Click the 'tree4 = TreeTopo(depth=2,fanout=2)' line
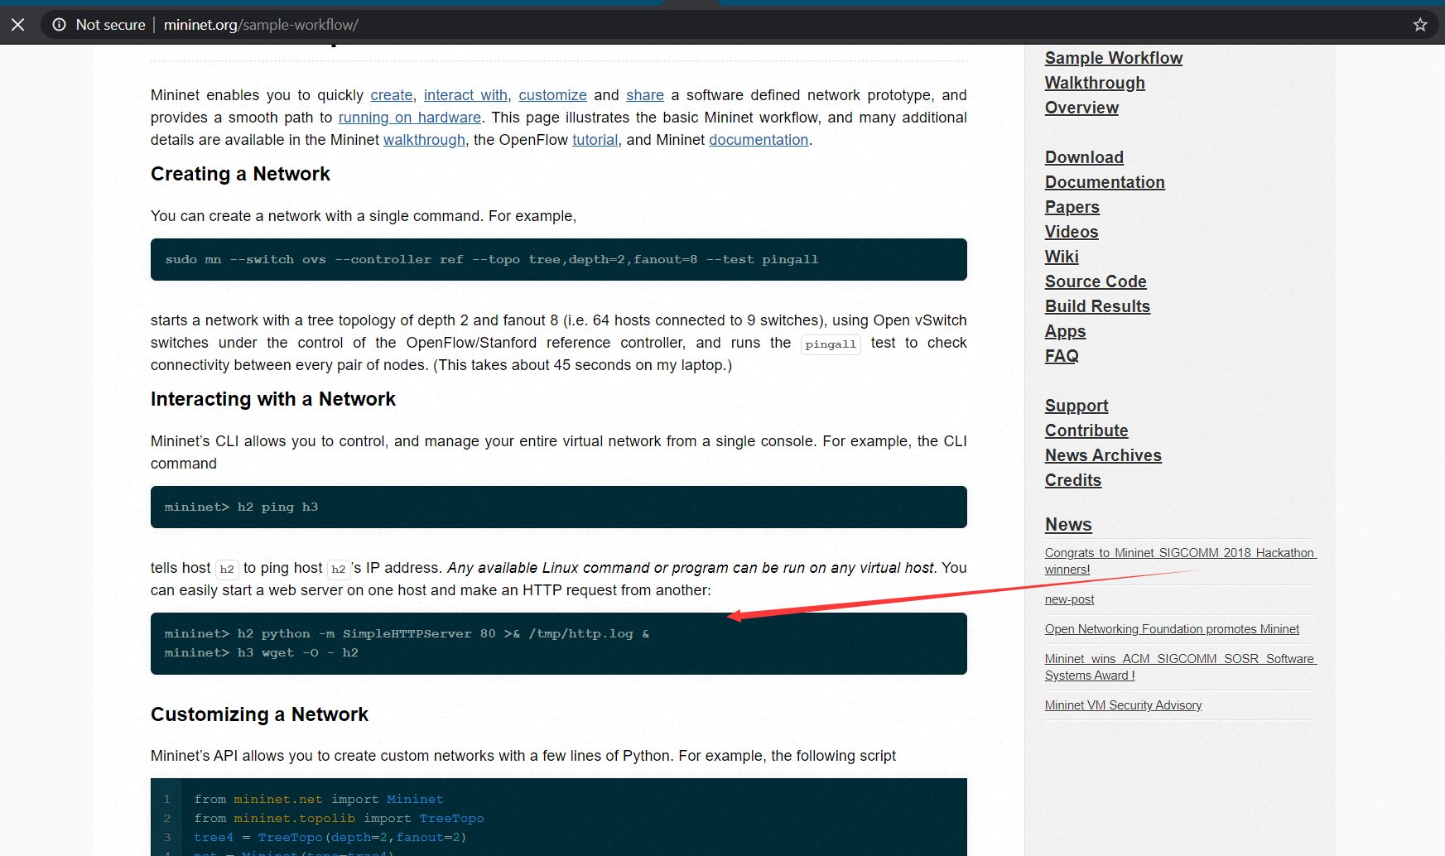1445x856 pixels. click(330, 838)
